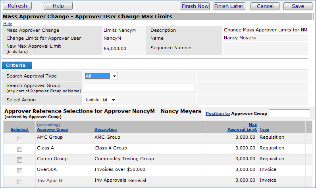Save the approver limit changes
This screenshot has width=316, height=188.
298,6
